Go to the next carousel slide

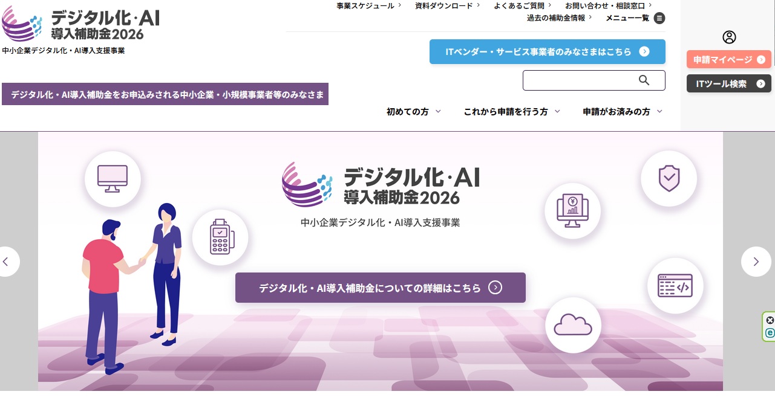[756, 262]
